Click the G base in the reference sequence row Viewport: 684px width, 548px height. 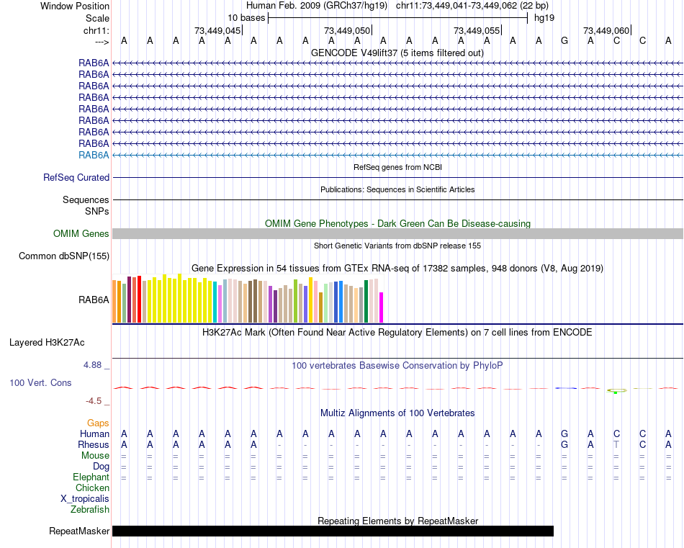(x=564, y=40)
